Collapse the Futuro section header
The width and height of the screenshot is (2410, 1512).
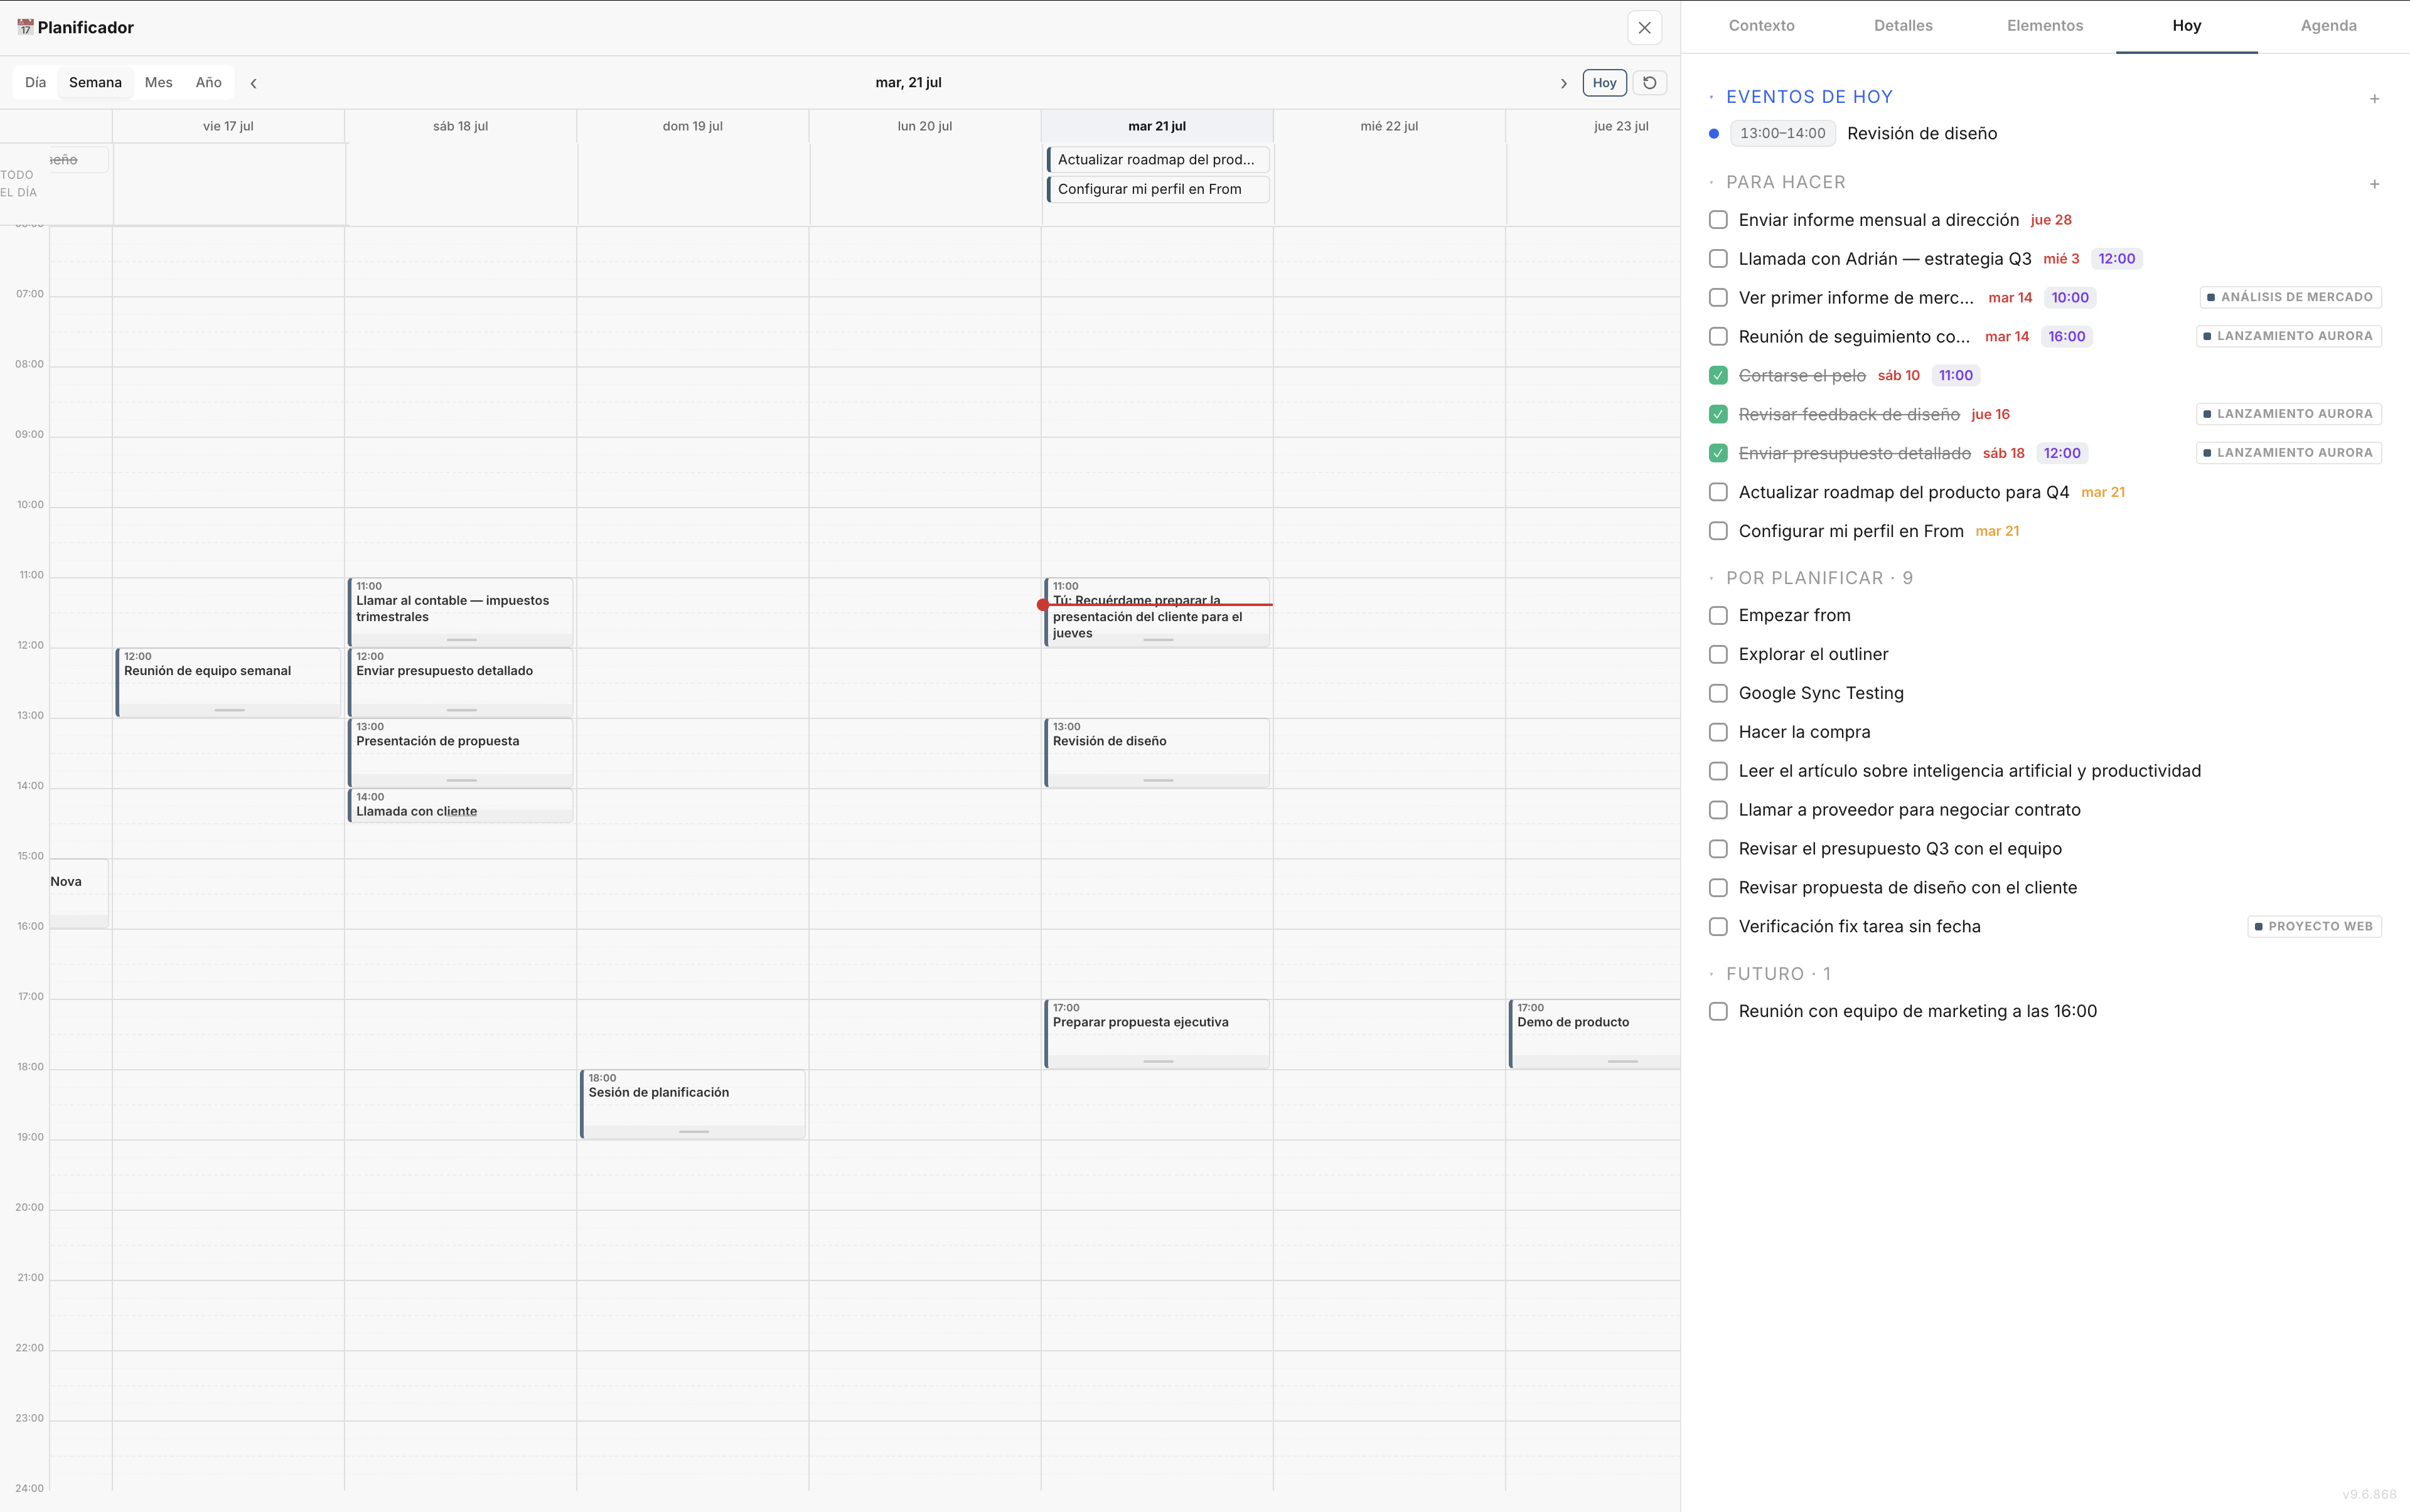tap(1777, 974)
